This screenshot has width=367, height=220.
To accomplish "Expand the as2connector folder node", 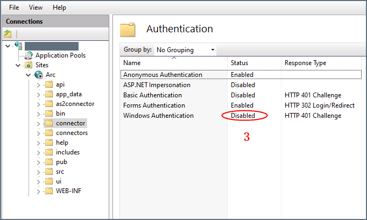I will pos(38,104).
